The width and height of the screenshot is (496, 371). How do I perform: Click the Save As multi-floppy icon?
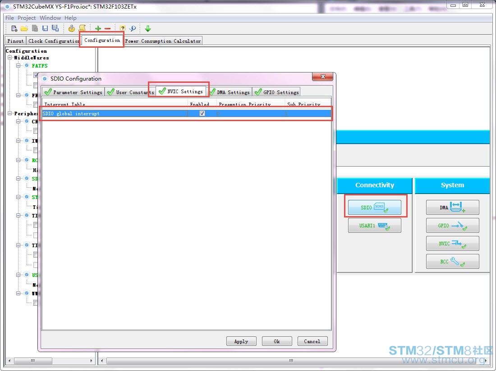coord(55,28)
